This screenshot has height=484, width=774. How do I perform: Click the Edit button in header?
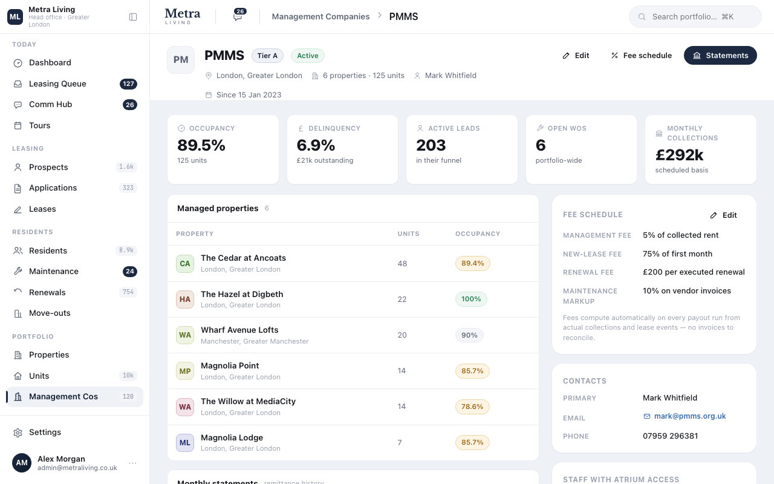[576, 56]
